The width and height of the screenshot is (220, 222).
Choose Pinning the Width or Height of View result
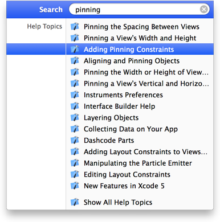(140, 72)
